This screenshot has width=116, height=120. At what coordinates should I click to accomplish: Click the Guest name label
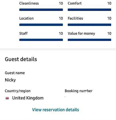(15, 73)
